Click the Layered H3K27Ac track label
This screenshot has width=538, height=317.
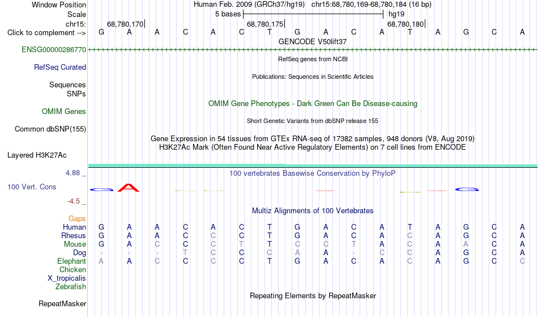click(37, 155)
